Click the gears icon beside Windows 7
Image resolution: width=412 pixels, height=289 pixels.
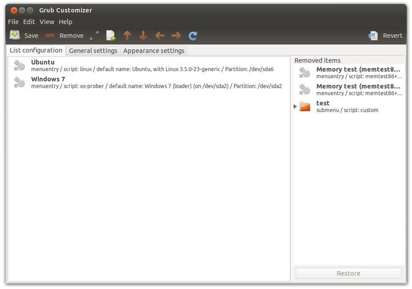20,82
